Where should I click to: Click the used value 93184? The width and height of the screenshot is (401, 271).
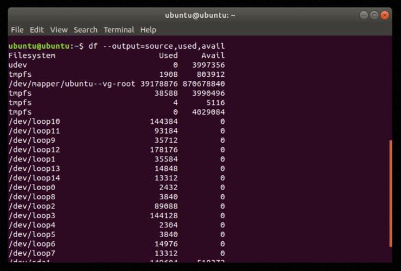click(166, 131)
